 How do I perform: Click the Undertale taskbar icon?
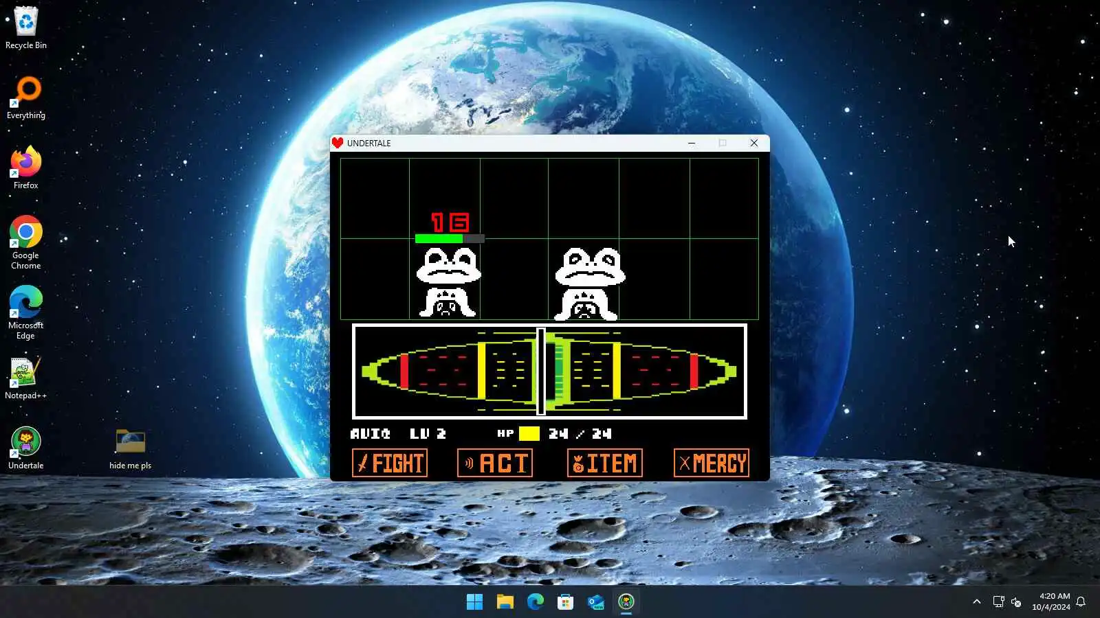tap(626, 602)
